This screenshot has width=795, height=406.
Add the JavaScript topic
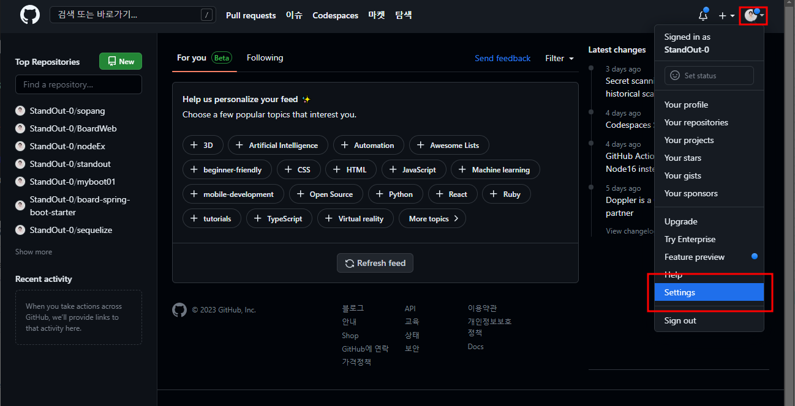pos(413,169)
